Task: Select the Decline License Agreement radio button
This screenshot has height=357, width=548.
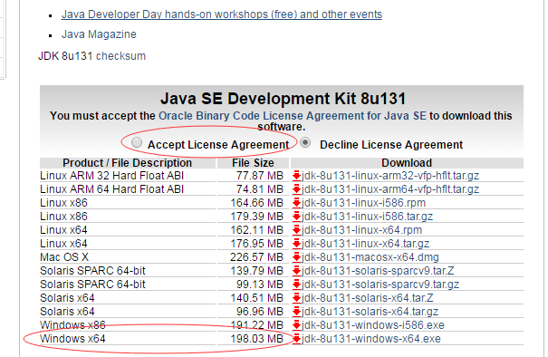Action: point(305,142)
